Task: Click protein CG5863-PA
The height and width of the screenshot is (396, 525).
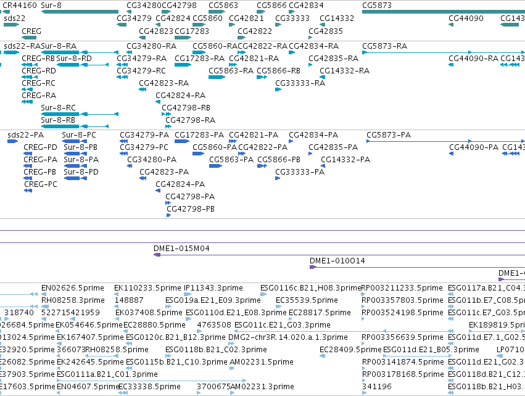Action: point(231,160)
